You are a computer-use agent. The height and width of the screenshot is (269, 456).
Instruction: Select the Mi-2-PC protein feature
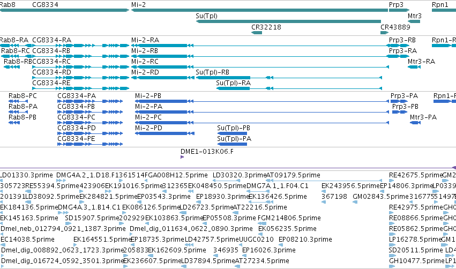click(262, 123)
